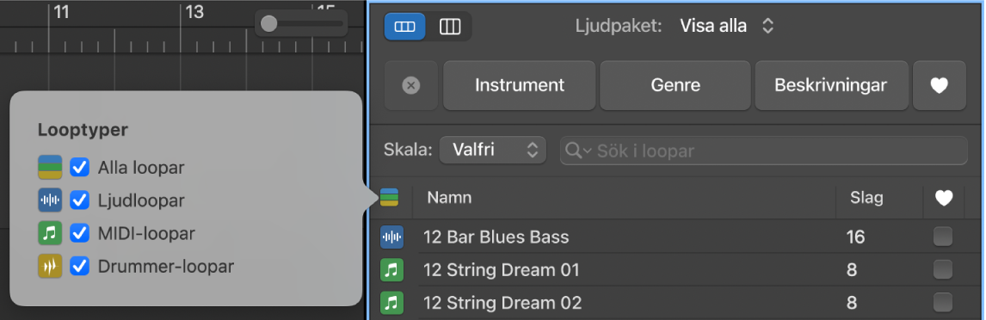This screenshot has width=986, height=320.
Task: Disable the Drummer-loopar checkbox
Action: click(79, 267)
